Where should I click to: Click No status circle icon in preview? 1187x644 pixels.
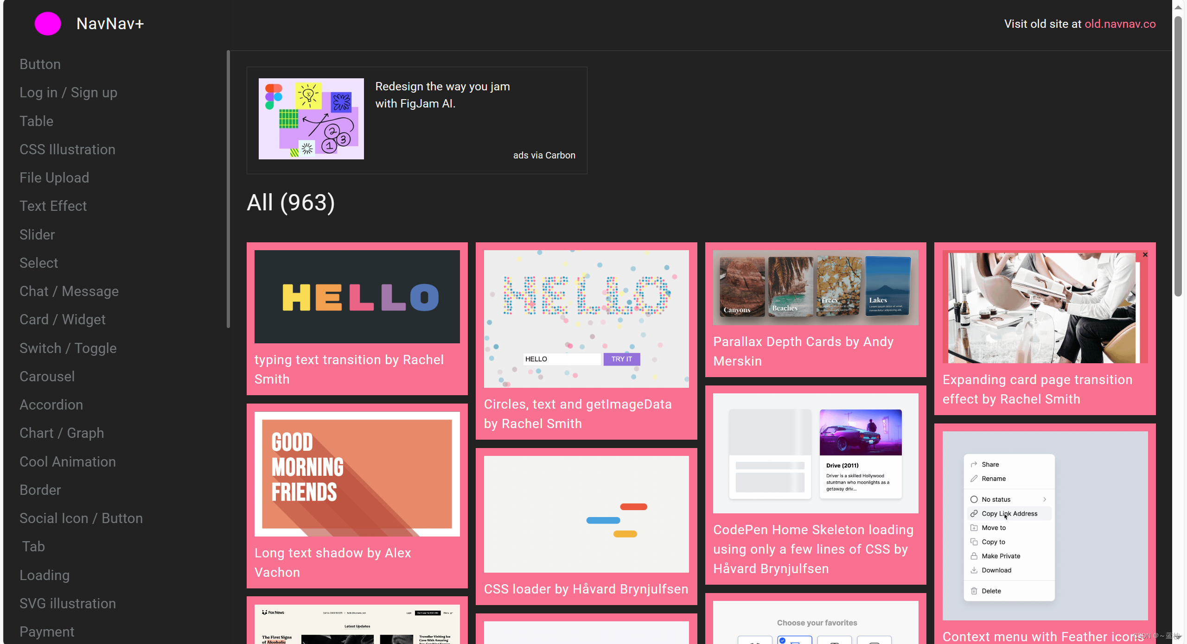click(974, 499)
